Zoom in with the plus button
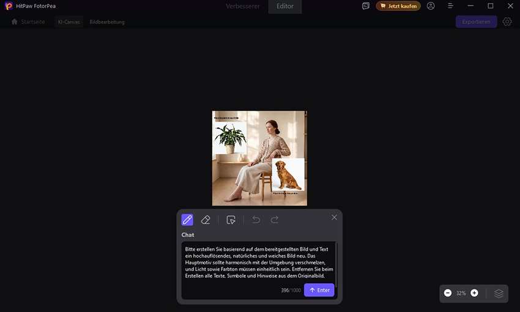520x312 pixels. [474, 293]
